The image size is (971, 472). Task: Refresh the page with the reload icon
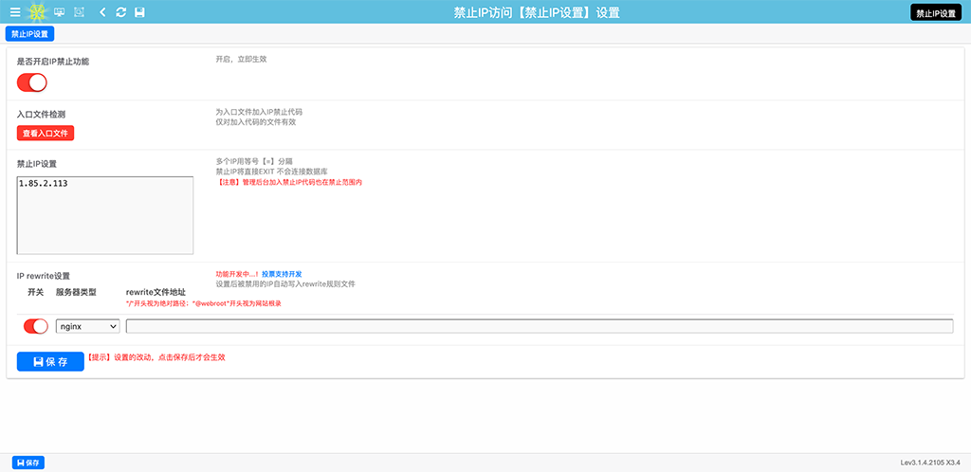[x=120, y=12]
